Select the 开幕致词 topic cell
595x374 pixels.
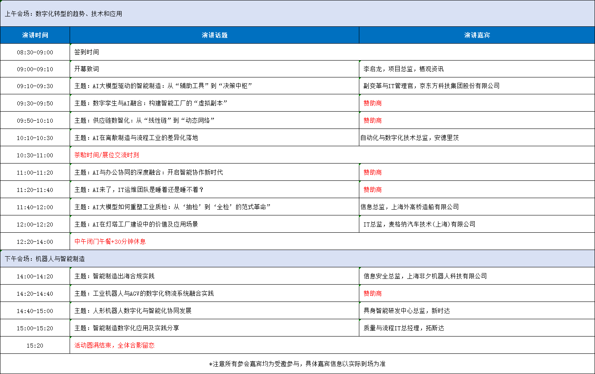point(215,69)
